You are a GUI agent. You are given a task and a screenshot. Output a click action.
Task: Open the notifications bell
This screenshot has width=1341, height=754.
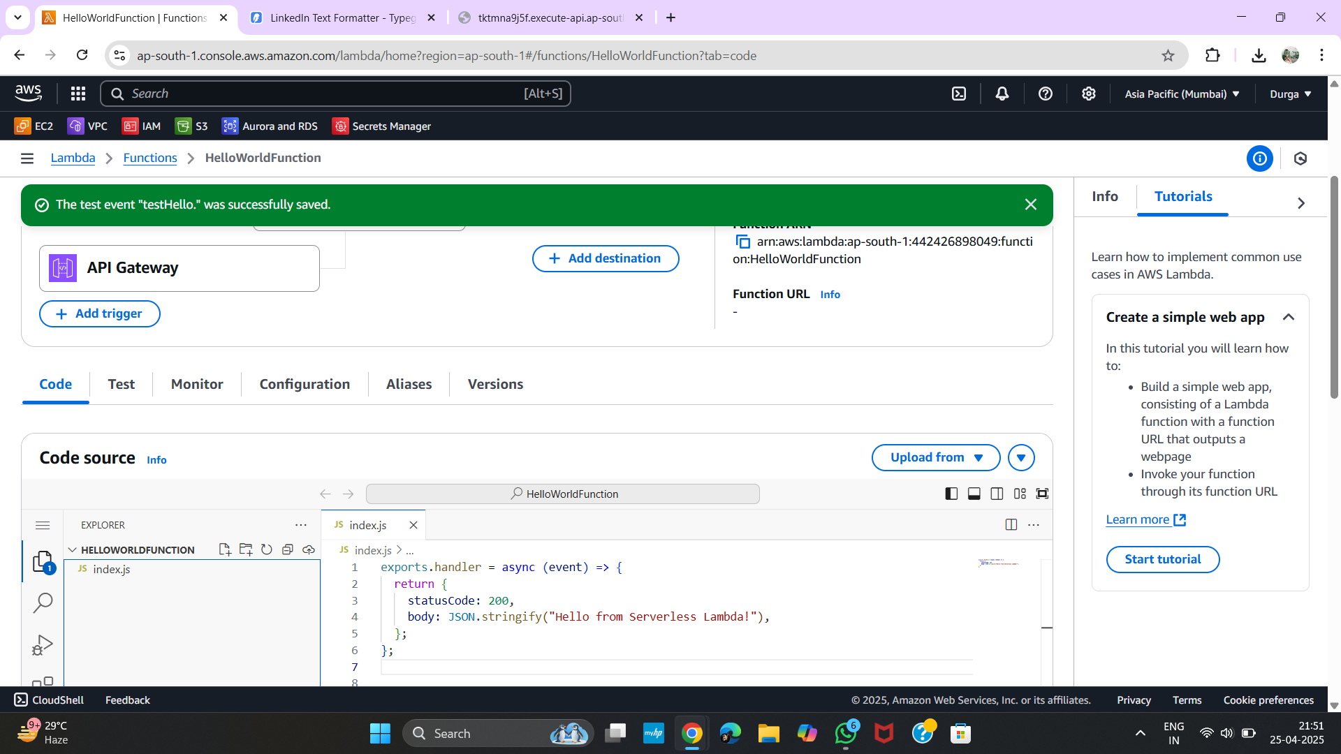(1002, 94)
